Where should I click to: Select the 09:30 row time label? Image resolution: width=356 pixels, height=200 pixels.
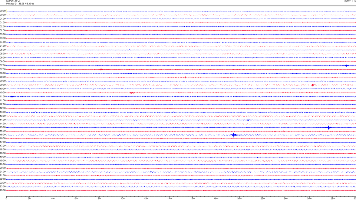tap(3, 85)
